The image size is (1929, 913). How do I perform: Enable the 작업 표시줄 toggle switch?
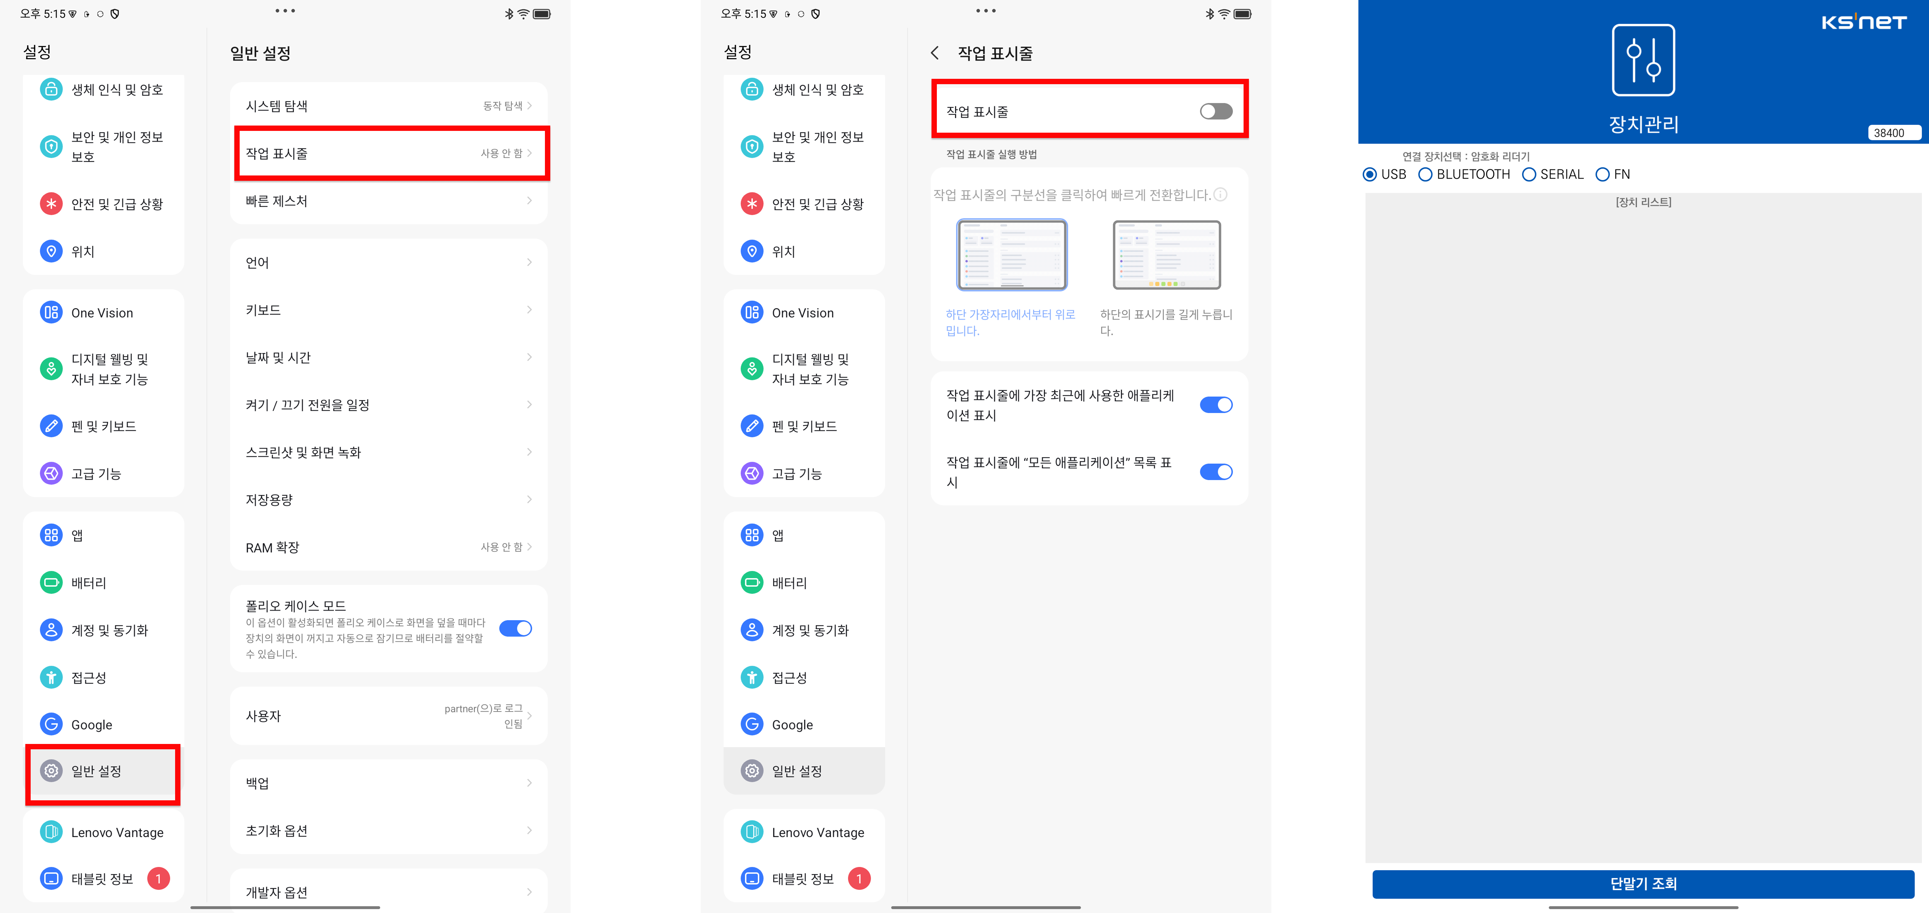coord(1215,112)
